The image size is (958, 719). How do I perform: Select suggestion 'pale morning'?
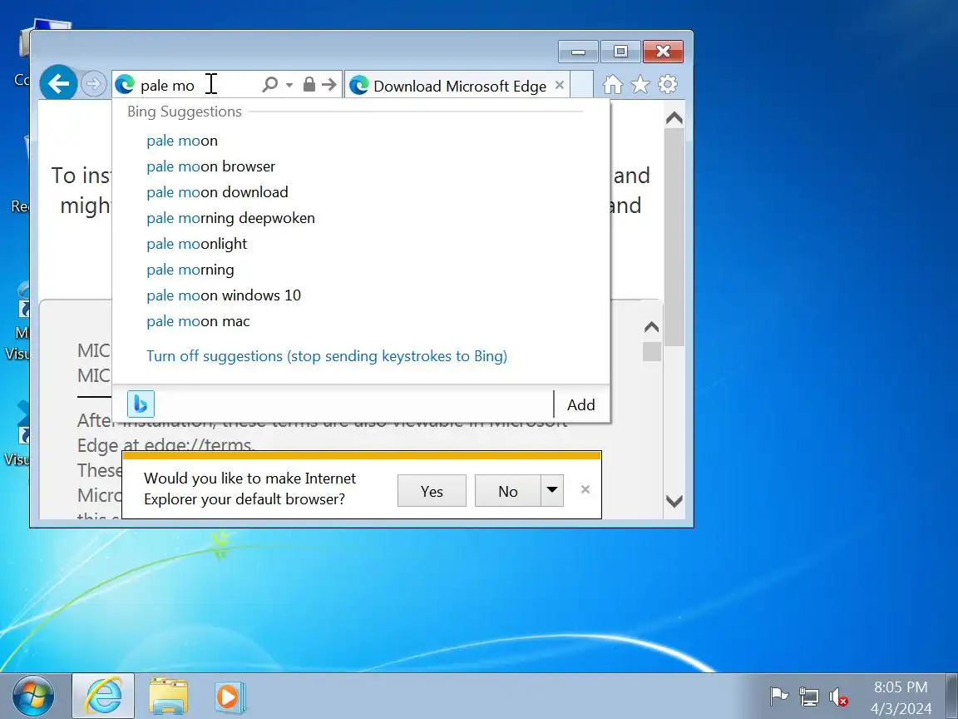[360, 270]
